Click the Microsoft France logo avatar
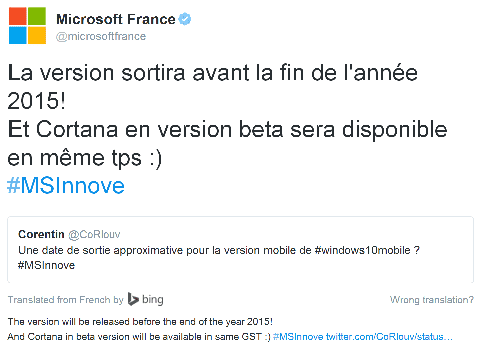Viewport: 494px width, 344px height. click(27, 26)
